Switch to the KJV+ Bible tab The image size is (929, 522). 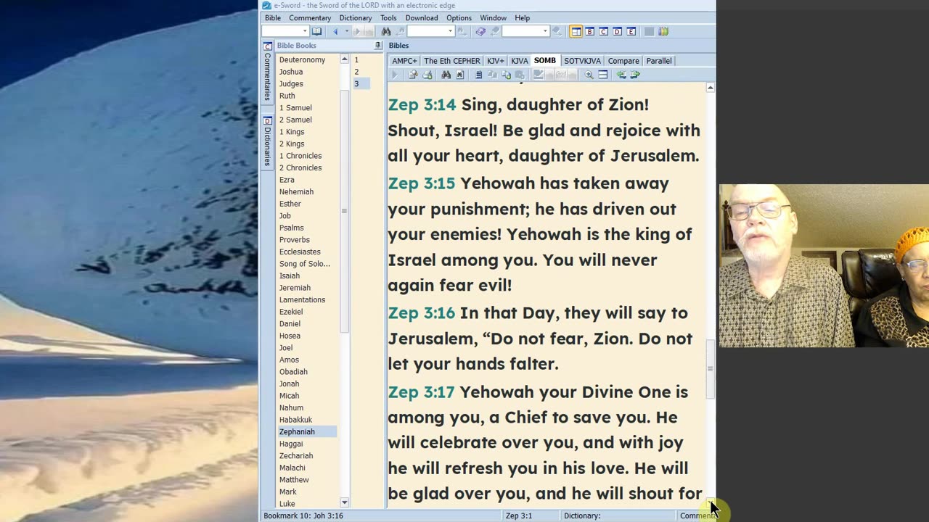pyautogui.click(x=495, y=61)
